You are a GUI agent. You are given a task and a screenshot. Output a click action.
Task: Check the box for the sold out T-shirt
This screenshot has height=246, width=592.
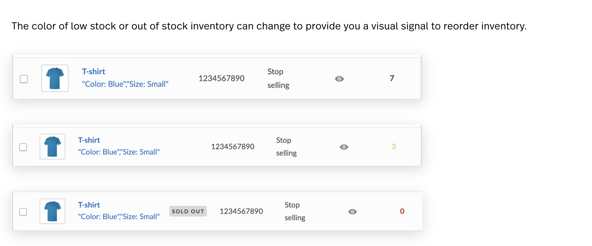(x=23, y=212)
